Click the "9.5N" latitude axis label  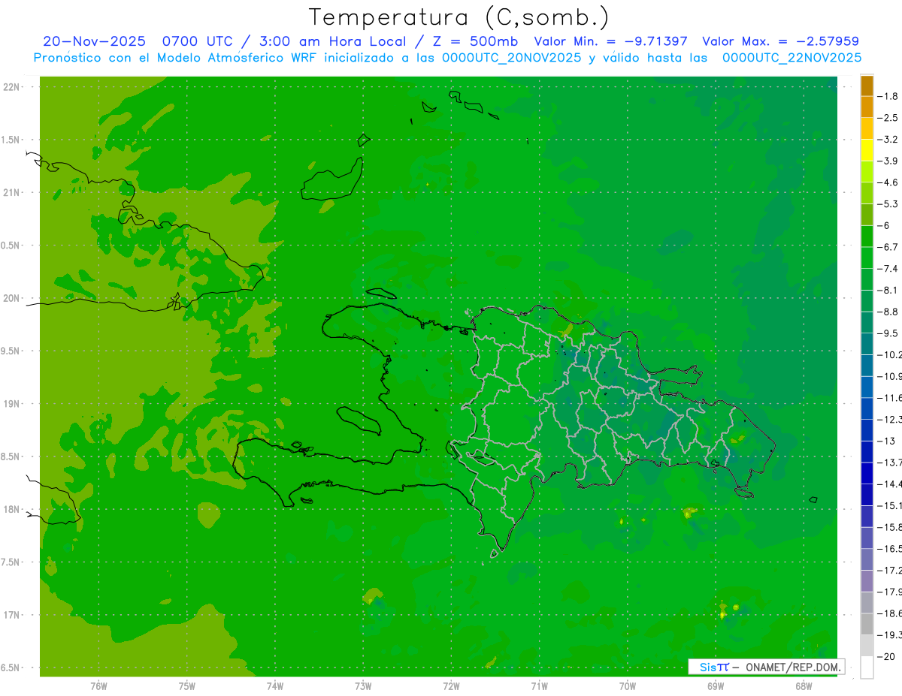point(11,351)
